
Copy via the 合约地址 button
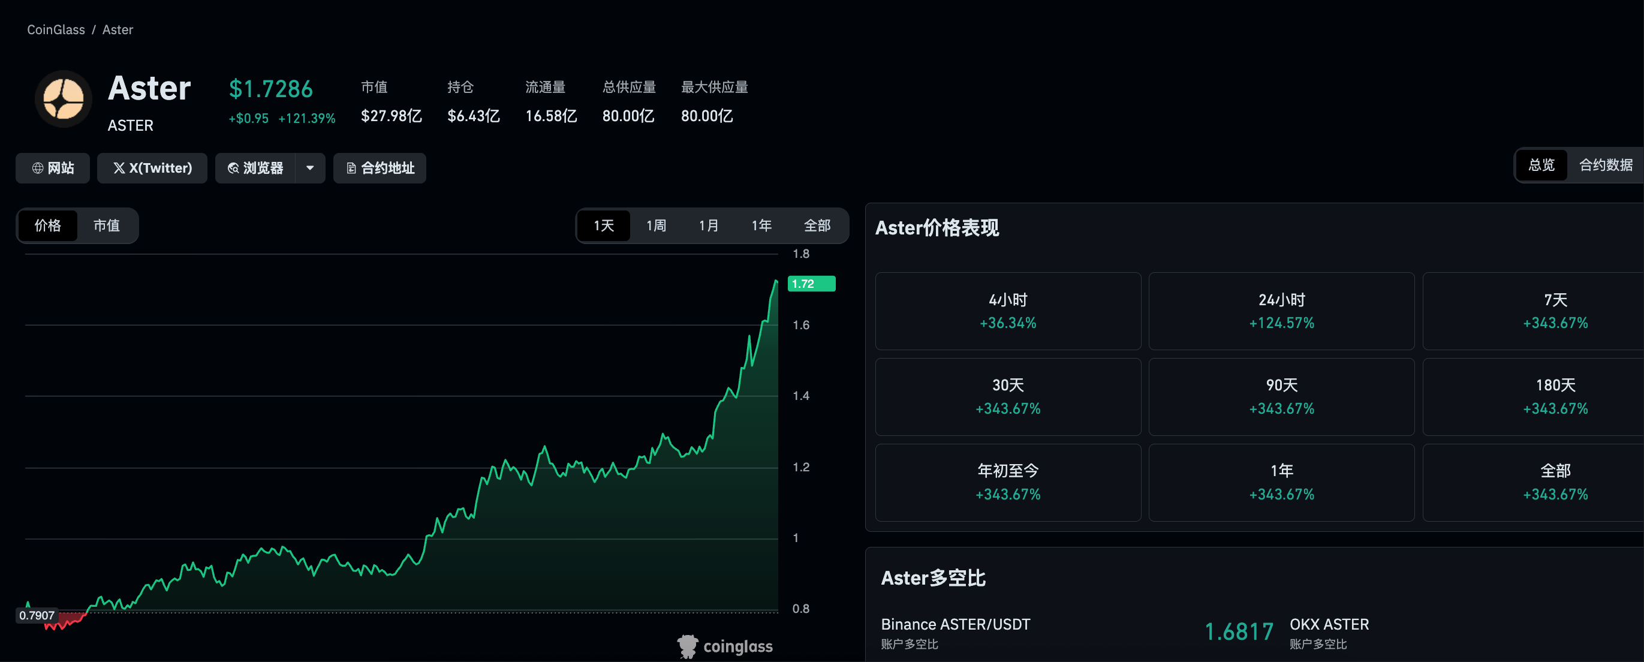[380, 168]
